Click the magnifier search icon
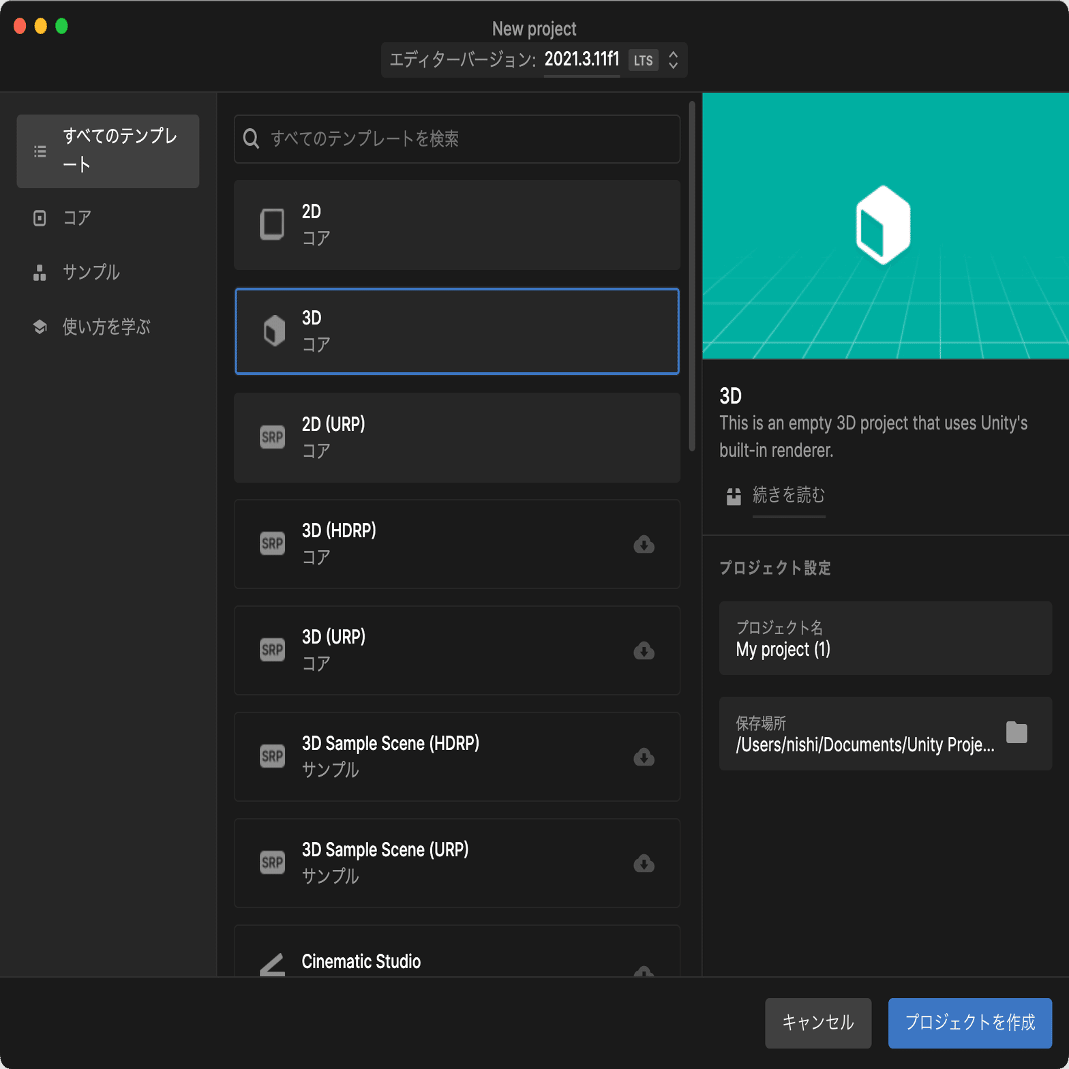The width and height of the screenshot is (1069, 1069). [251, 139]
